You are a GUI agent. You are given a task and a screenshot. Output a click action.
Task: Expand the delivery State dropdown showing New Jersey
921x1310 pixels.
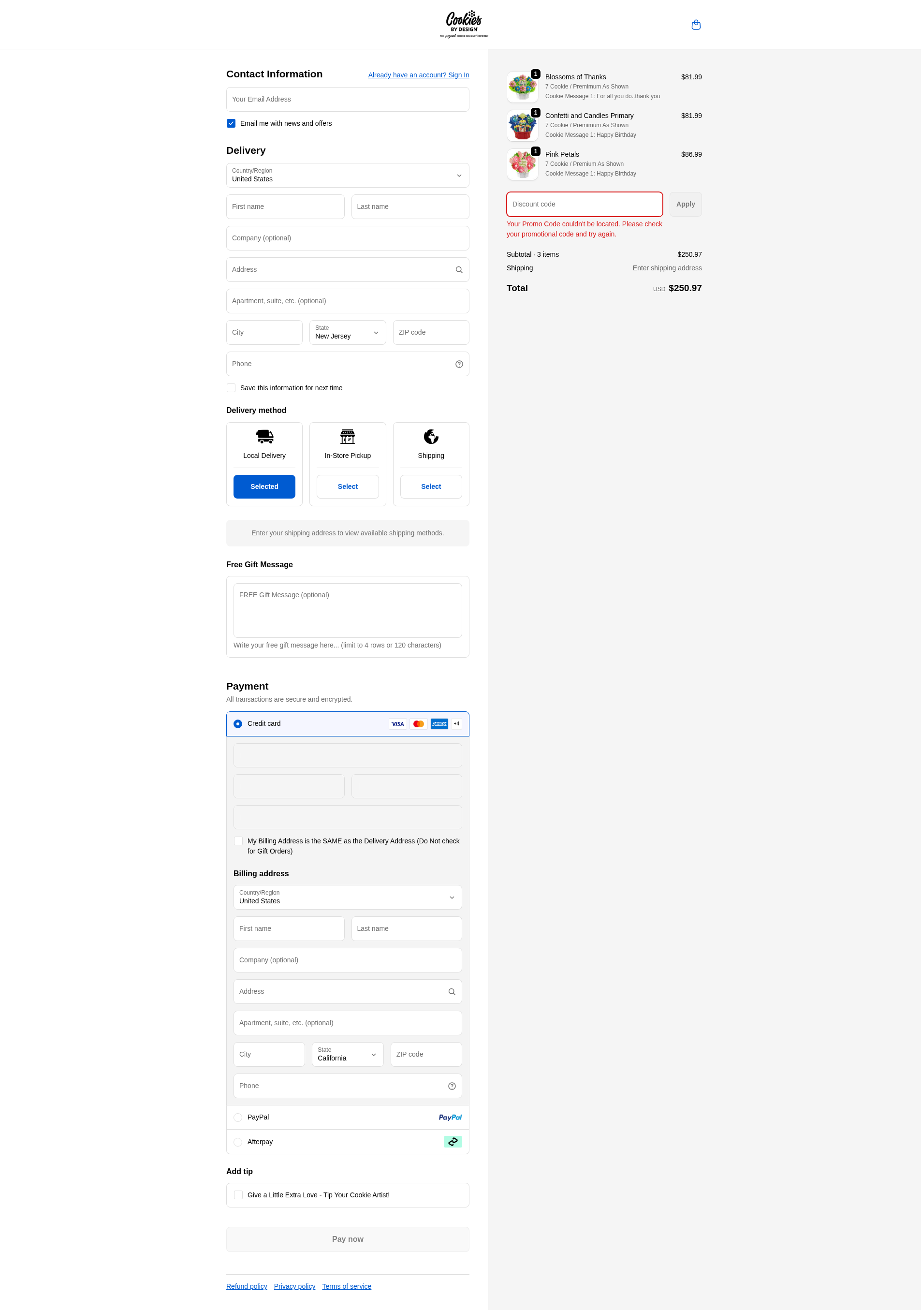click(347, 333)
